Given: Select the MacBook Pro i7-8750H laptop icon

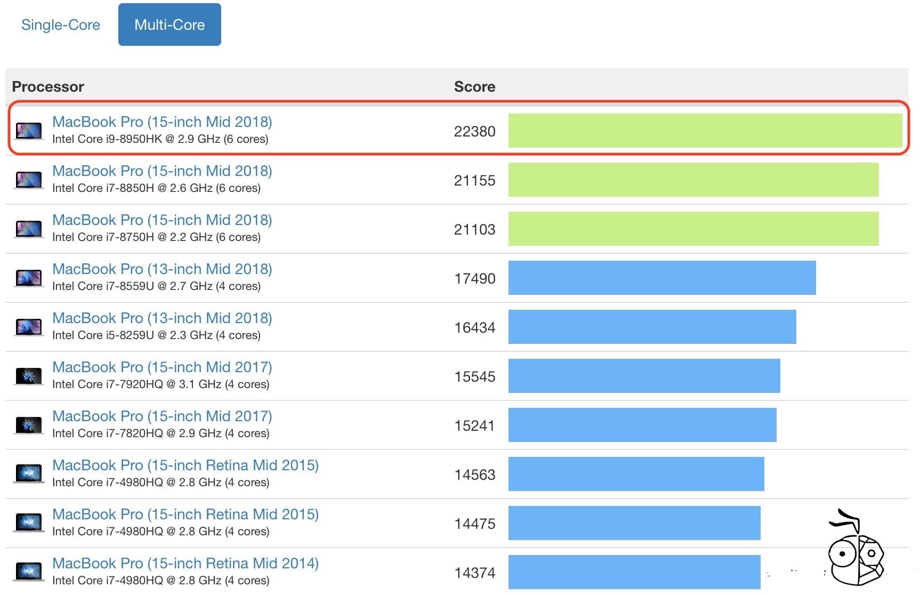Looking at the screenshot, I should pyautogui.click(x=29, y=228).
